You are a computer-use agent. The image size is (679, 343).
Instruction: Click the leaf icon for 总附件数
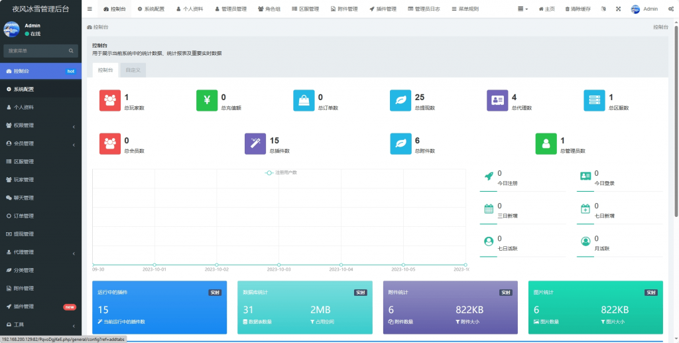click(x=401, y=144)
